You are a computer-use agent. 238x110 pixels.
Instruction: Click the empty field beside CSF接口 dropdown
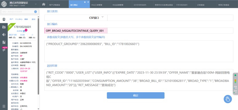click(170, 18)
